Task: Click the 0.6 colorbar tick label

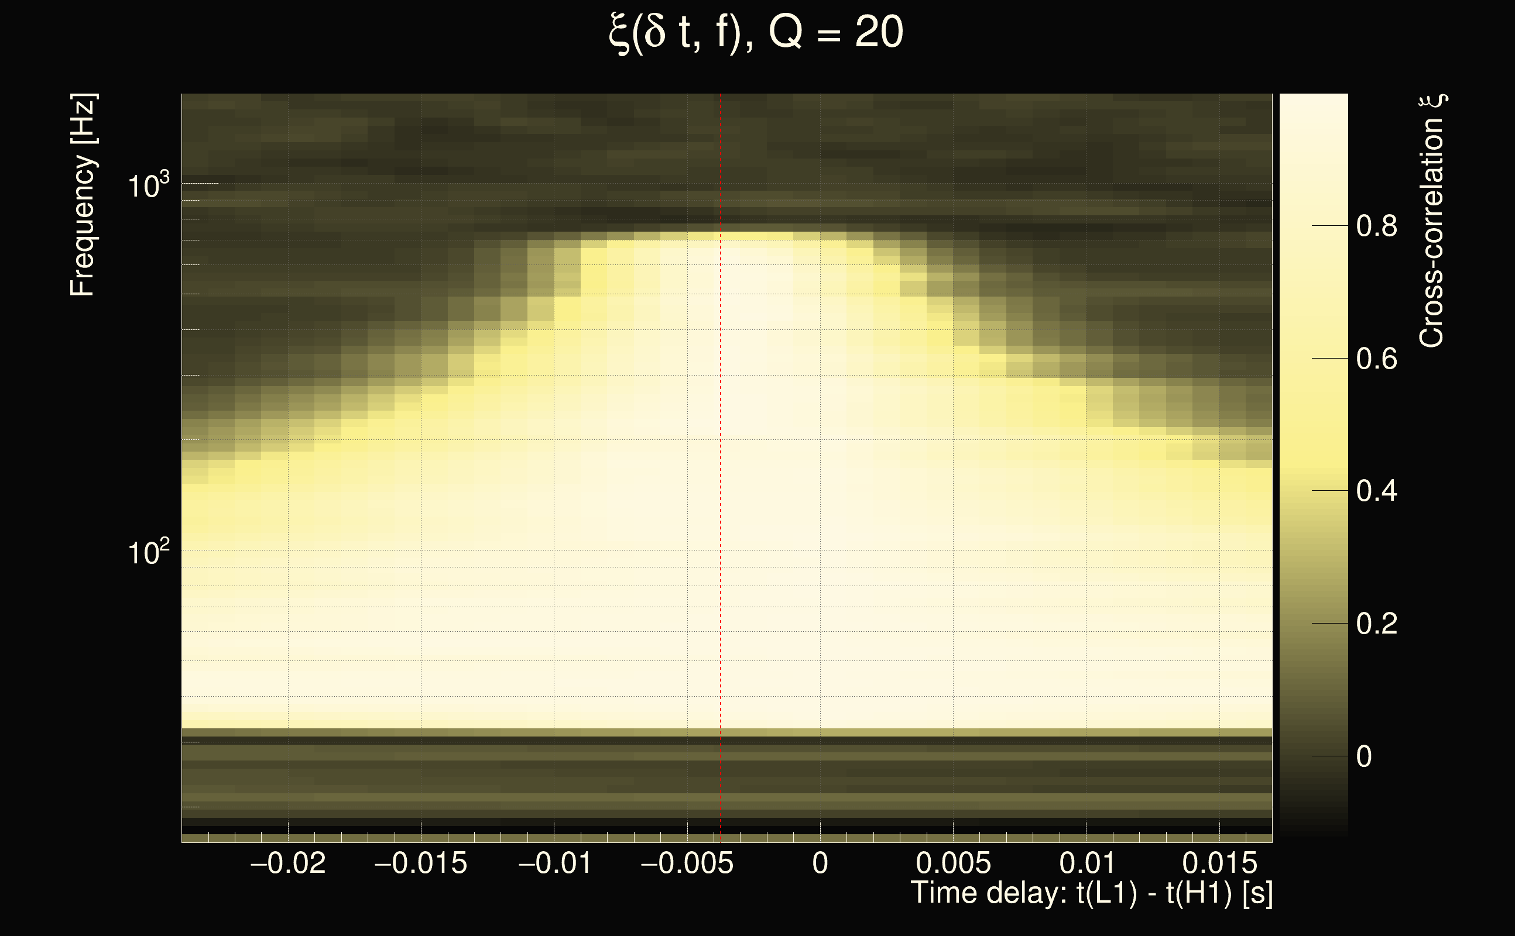Action: pos(1376,359)
